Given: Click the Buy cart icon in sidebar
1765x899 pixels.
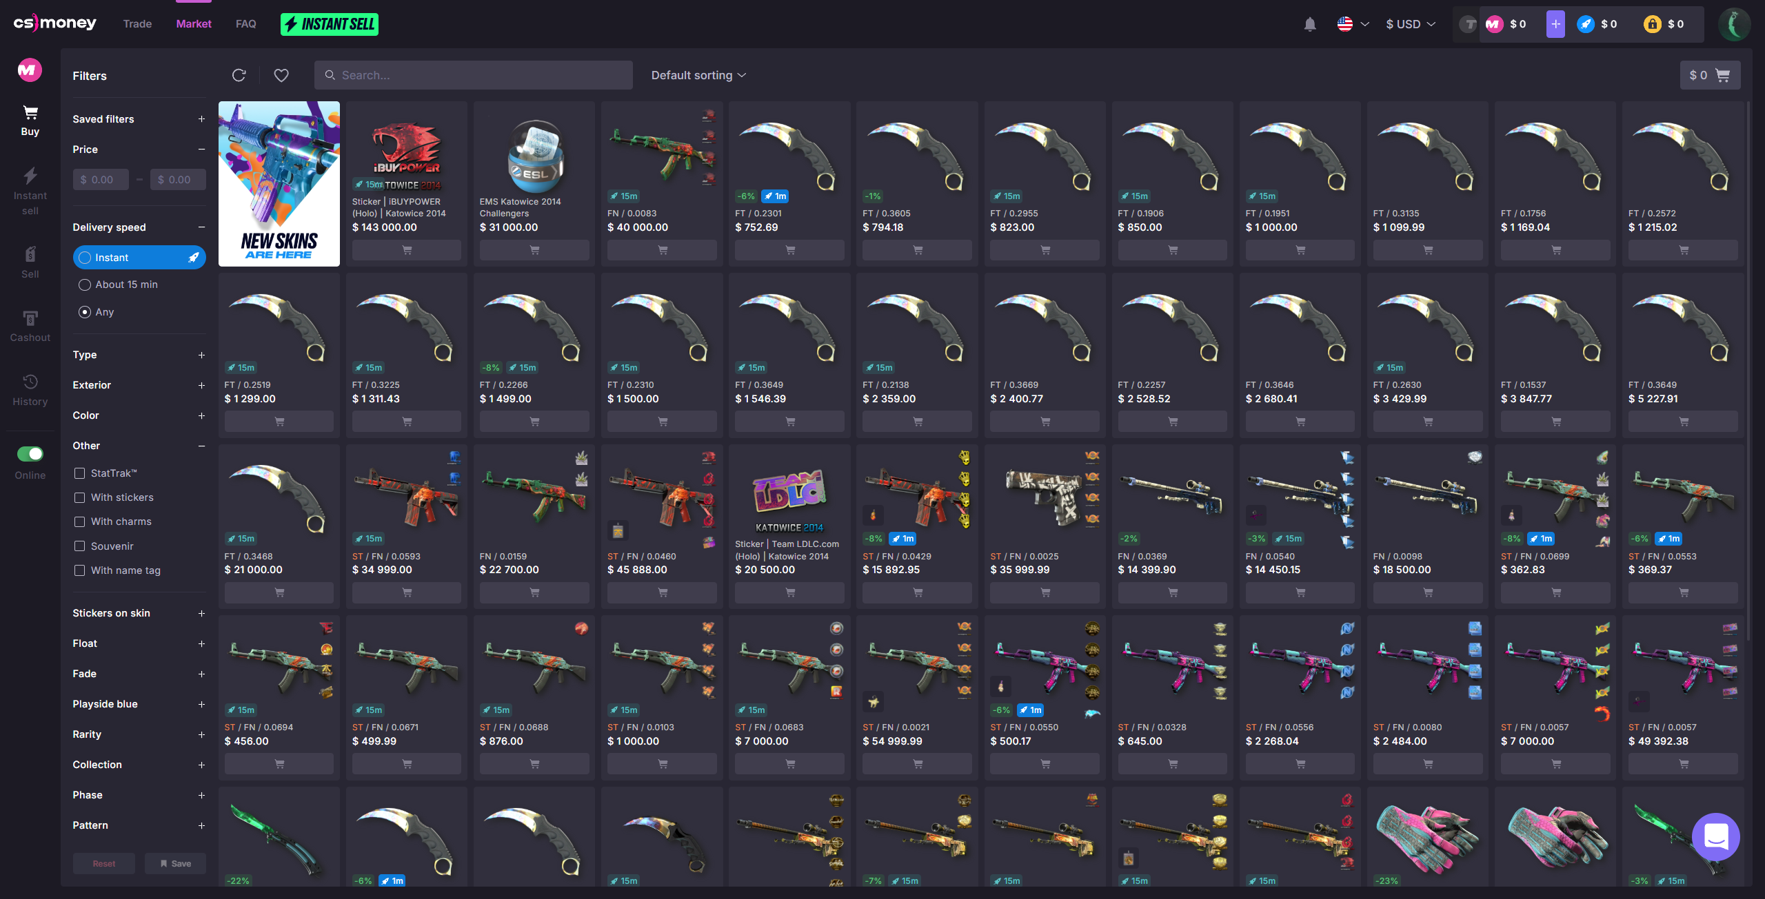Looking at the screenshot, I should pos(30,121).
